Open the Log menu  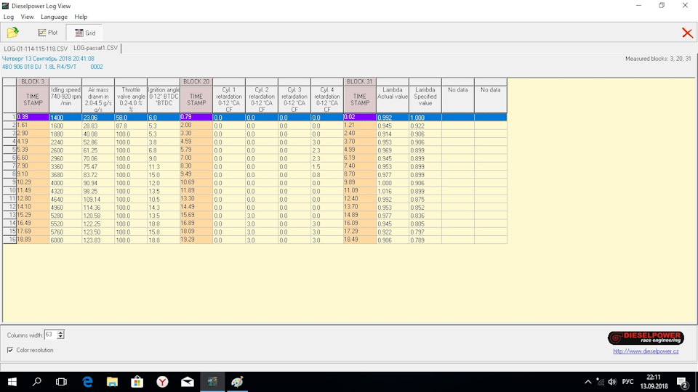point(9,17)
